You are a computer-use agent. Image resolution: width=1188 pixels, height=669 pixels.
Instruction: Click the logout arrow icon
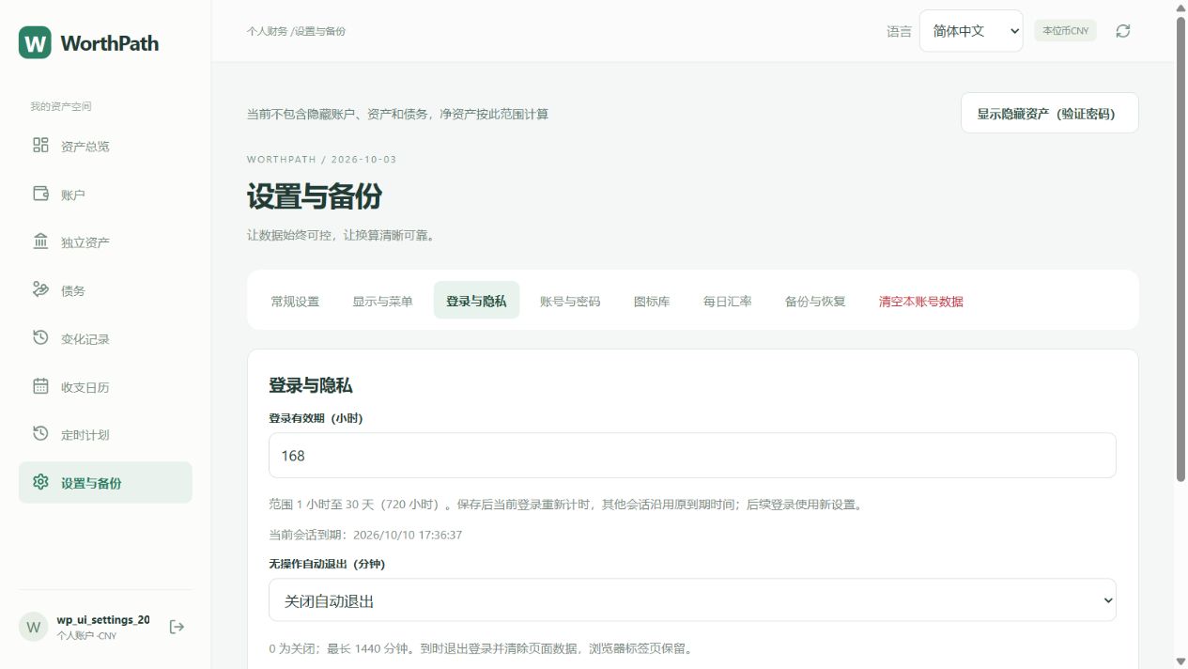coord(177,627)
